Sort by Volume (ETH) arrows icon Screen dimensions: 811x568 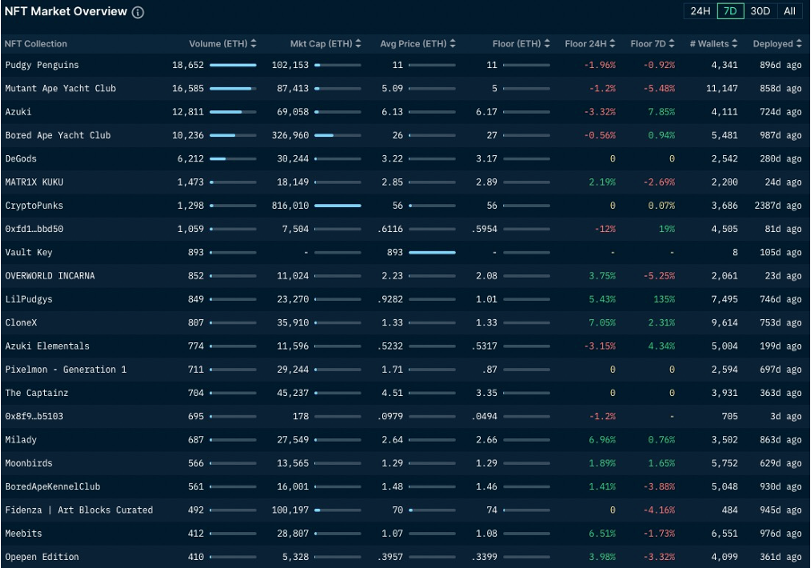[x=253, y=44]
